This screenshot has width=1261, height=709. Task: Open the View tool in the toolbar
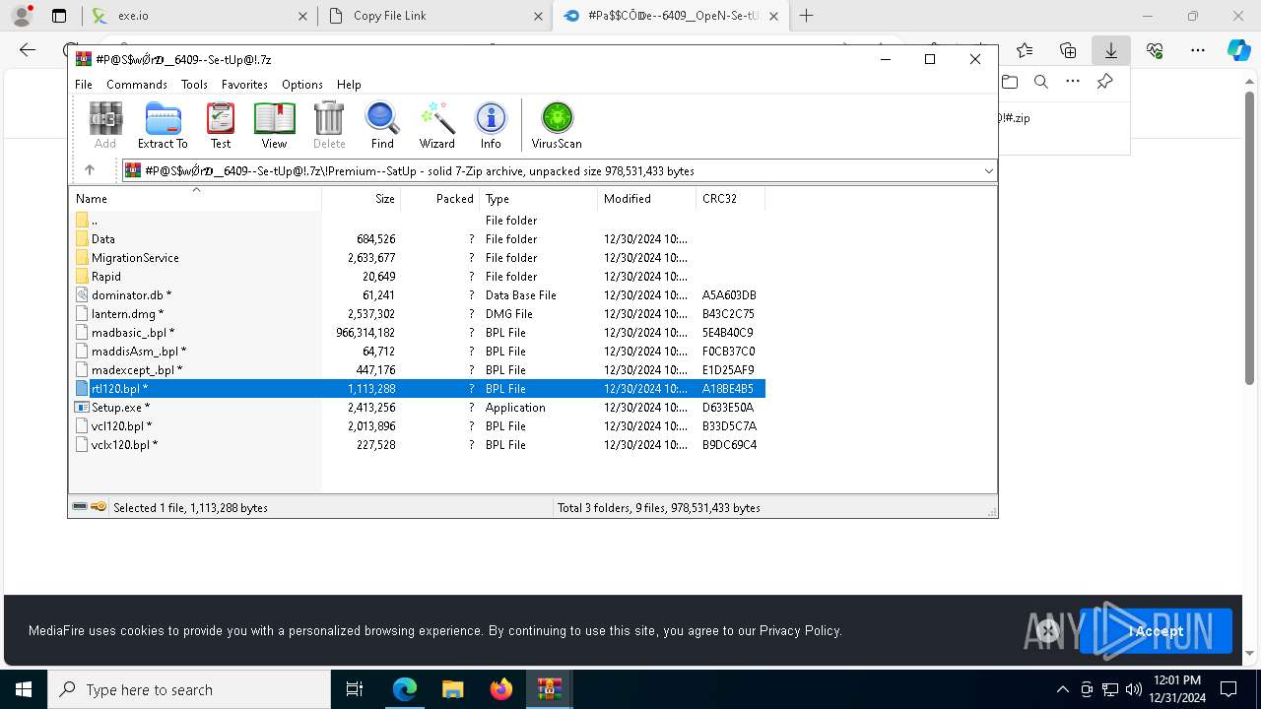coord(274,126)
